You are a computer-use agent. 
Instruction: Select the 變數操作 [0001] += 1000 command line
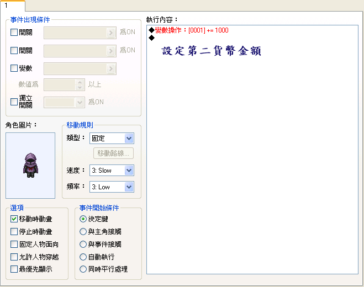pyautogui.click(x=252, y=30)
